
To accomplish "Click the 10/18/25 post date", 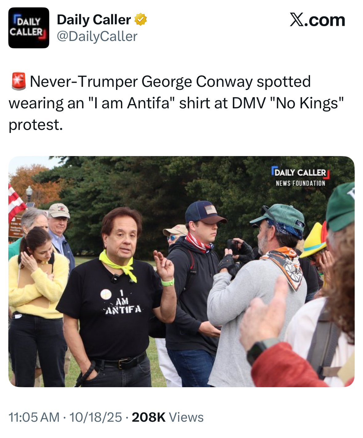I will [96, 417].
